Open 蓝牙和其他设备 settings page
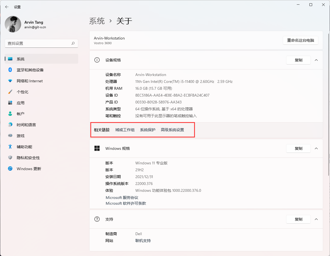Viewport: 330px width, 256px height. pyautogui.click(x=41, y=70)
